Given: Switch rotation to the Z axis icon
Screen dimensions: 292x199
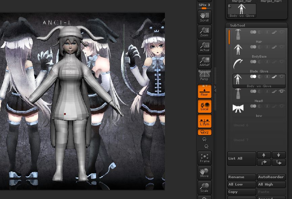Looking at the screenshot, I should click(206, 146).
